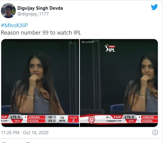Image resolution: width=163 pixels, height=143 pixels.
Task: Click the 175-5 score in the left image
Action: click(15, 117)
